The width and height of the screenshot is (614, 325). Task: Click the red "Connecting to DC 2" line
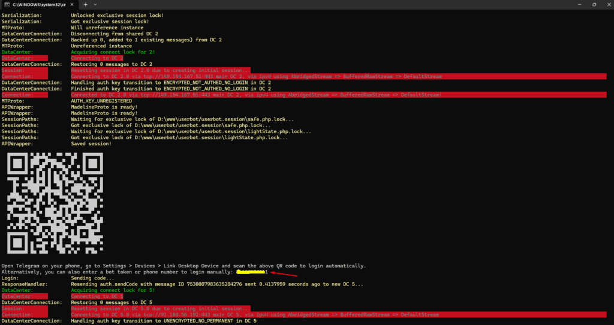tap(97, 58)
